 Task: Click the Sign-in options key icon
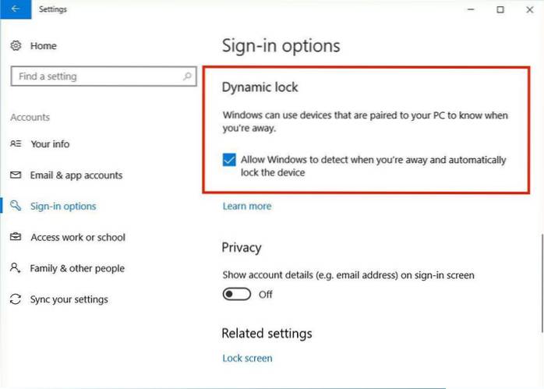pos(16,207)
